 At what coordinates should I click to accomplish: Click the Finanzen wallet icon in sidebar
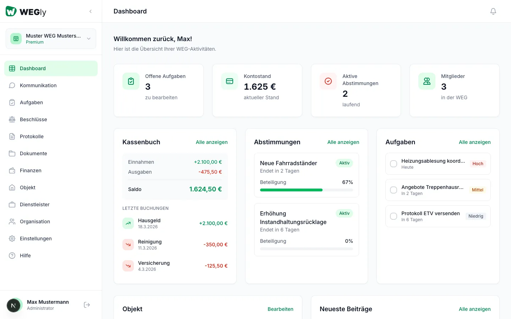[x=12, y=170]
